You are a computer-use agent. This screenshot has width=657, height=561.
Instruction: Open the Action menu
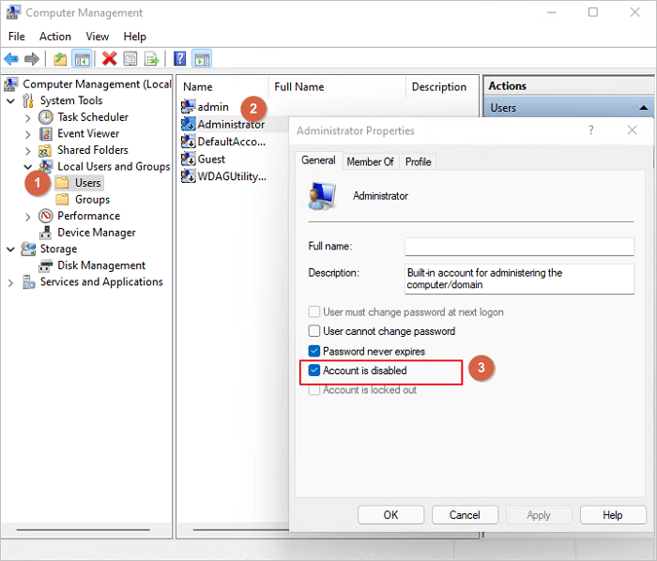pyautogui.click(x=54, y=36)
